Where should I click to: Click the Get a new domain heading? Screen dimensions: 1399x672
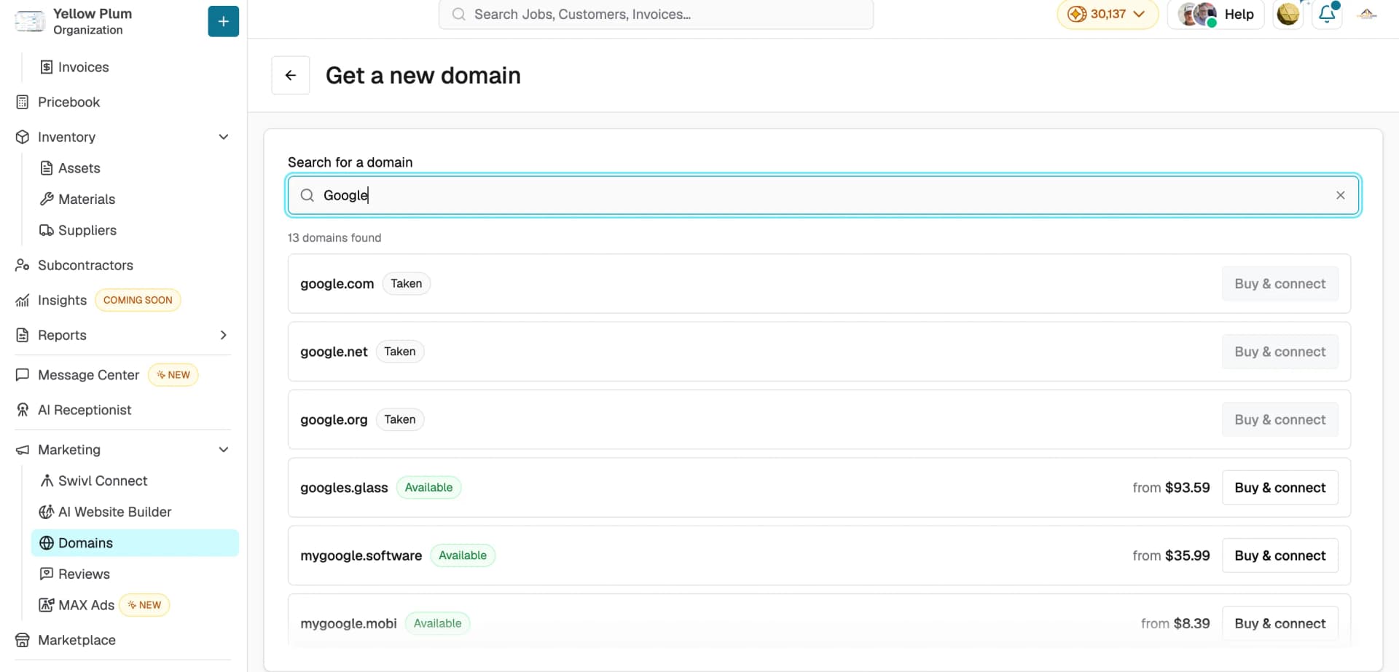tap(423, 75)
